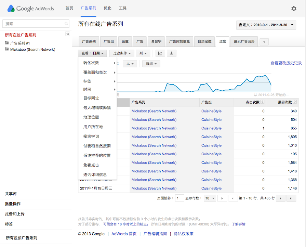The image size is (306, 247).
Task: Open the 了解详情 link
Action: [238, 224]
